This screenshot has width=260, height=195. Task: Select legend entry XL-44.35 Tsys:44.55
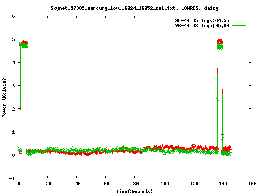(x=202, y=20)
